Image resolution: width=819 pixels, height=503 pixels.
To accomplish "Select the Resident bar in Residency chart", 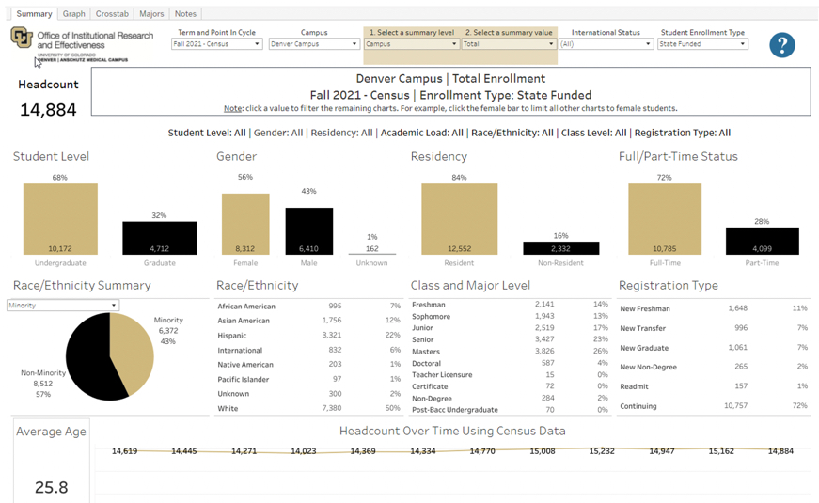I will (459, 219).
